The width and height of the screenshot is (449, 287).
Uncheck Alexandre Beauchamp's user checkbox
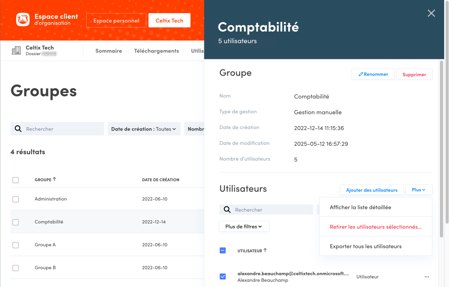click(223, 277)
